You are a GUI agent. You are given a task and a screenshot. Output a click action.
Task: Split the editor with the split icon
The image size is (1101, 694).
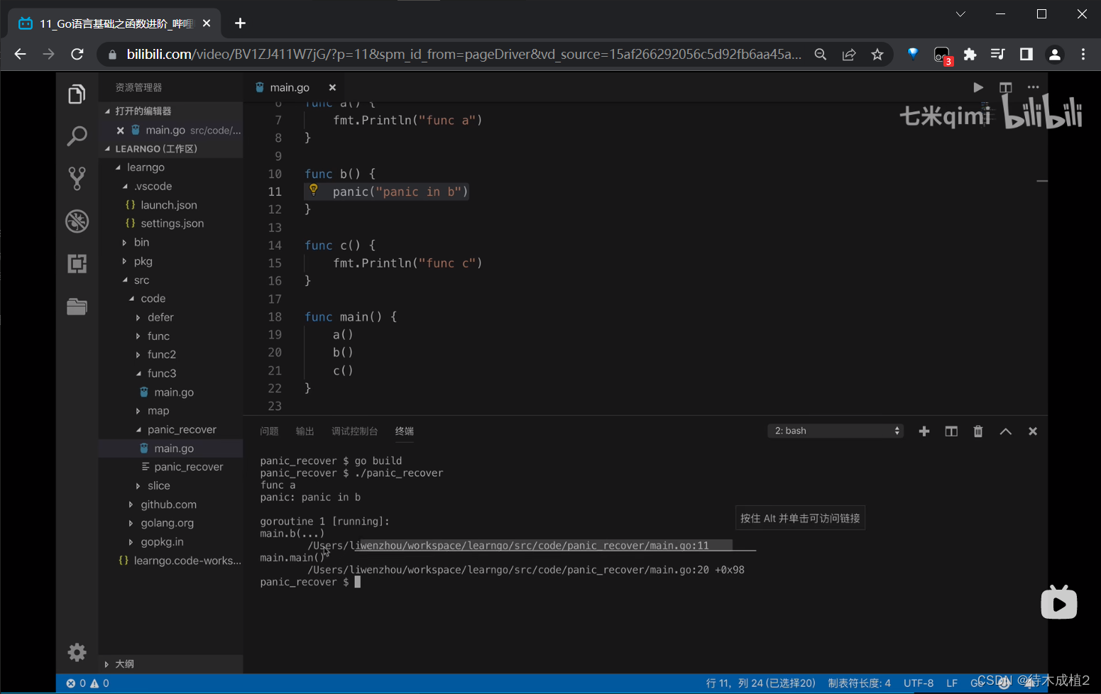click(x=1005, y=87)
